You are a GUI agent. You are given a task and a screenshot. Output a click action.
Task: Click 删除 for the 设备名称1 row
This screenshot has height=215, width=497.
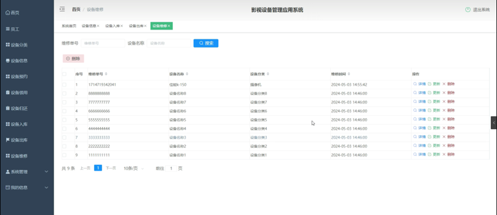[449, 155]
